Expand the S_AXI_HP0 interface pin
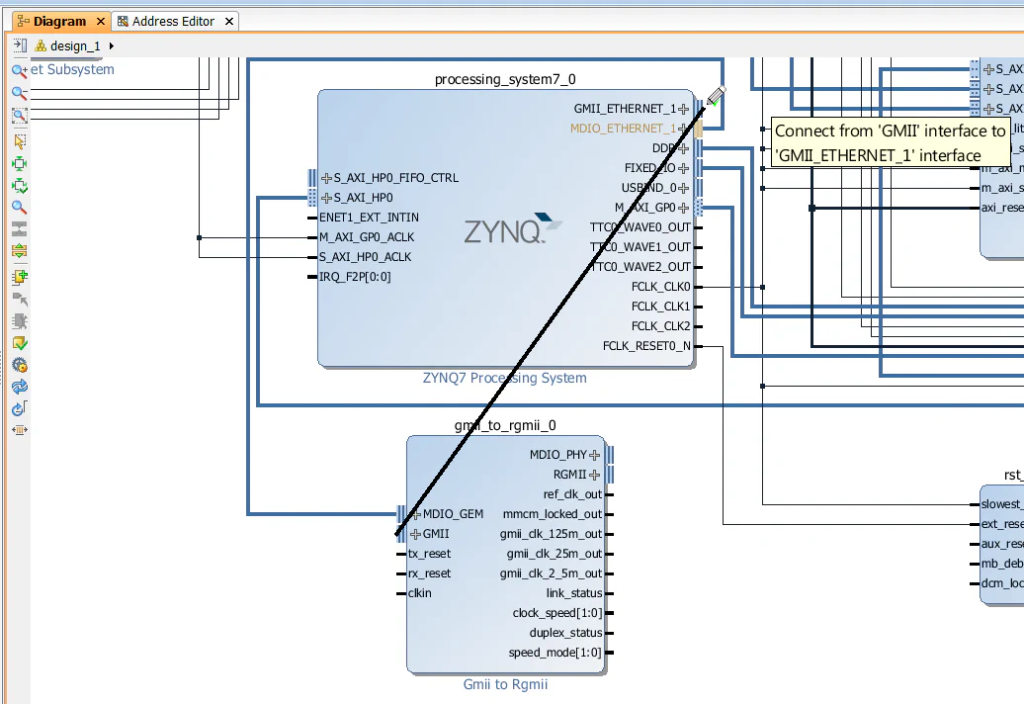Screen dimensions: 1024x704 pos(325,198)
